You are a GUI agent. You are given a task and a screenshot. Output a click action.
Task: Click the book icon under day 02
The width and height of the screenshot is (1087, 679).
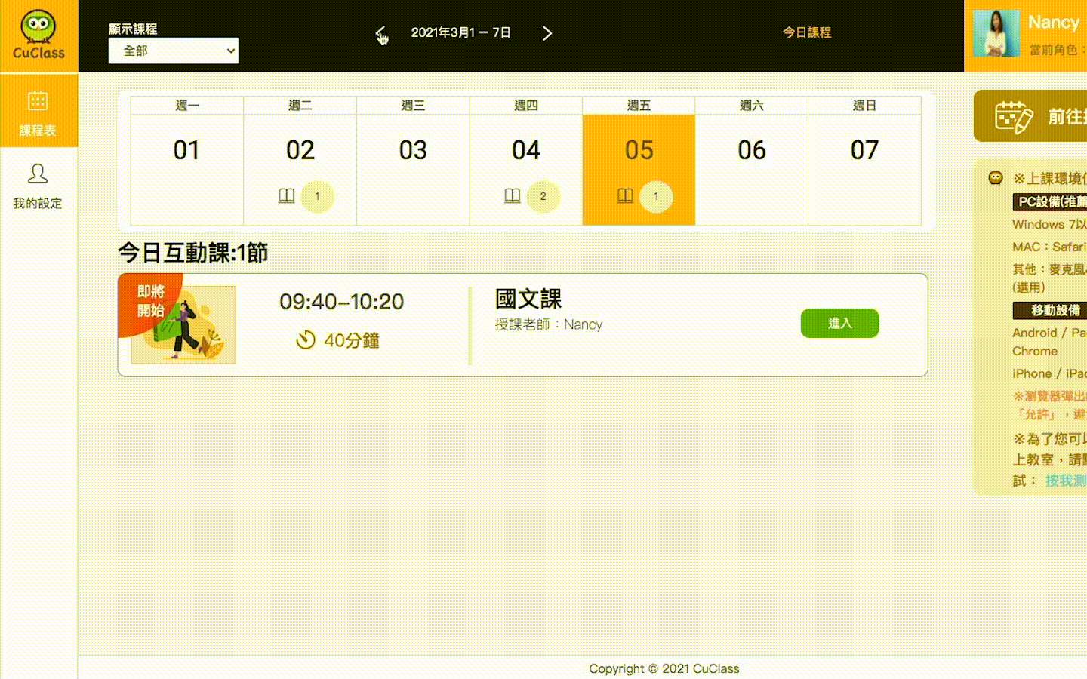(x=286, y=196)
